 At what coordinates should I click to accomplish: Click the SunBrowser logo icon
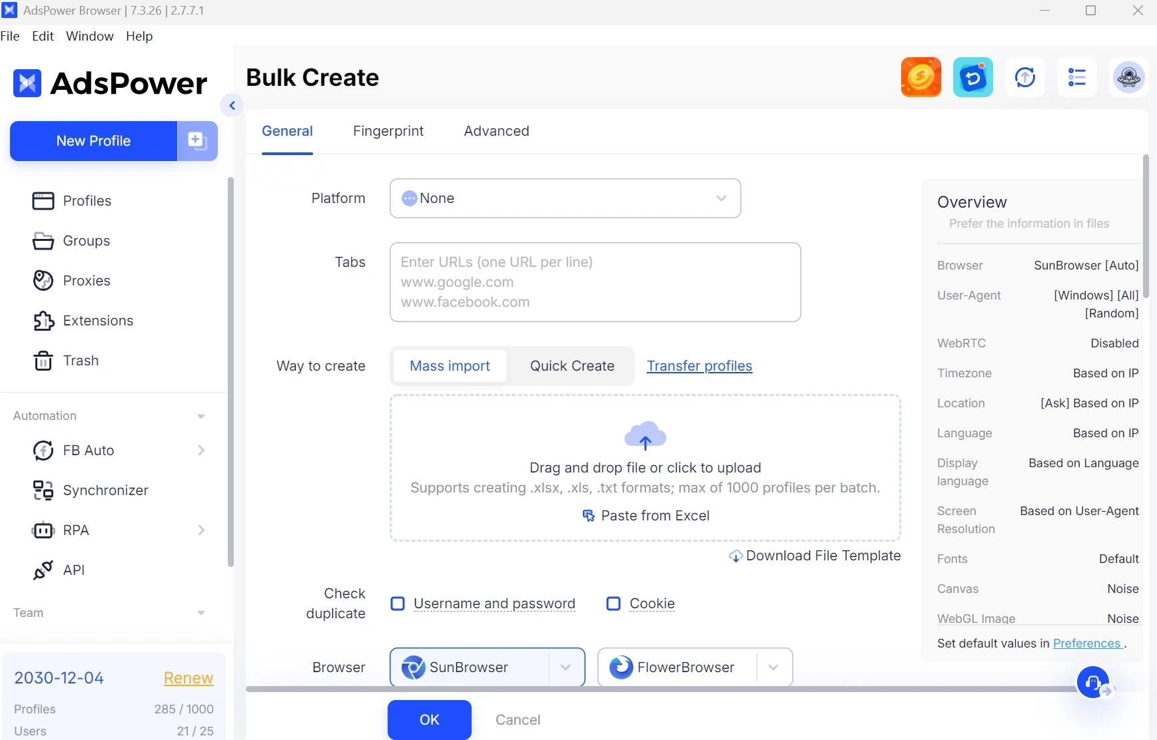413,667
